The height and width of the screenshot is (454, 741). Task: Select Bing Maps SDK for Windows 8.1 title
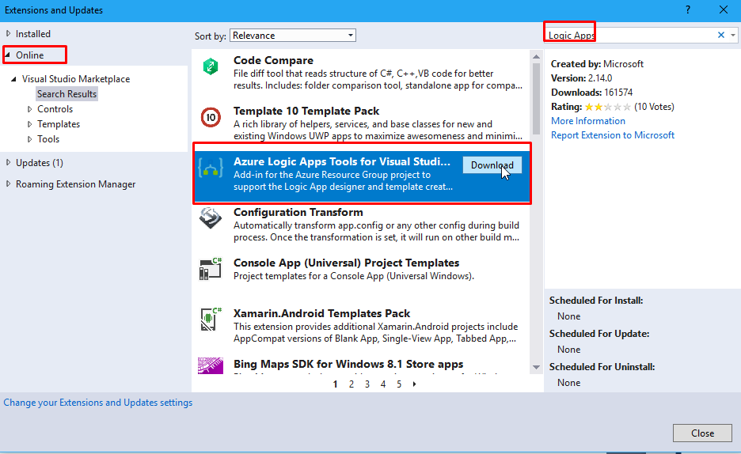coord(348,364)
